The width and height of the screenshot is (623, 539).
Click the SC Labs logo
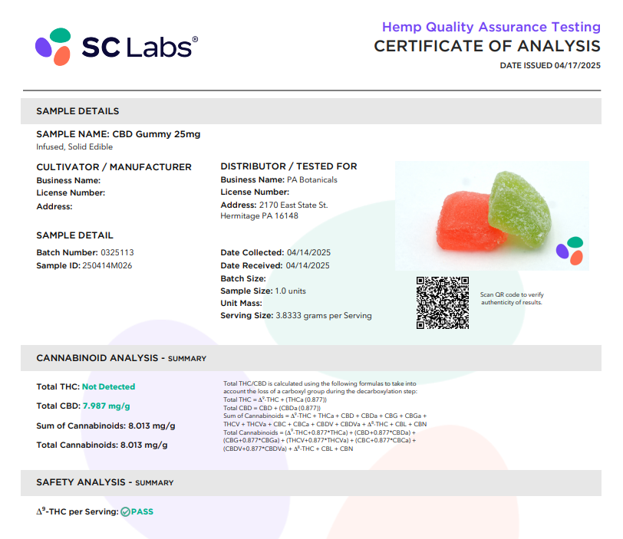coord(117,47)
